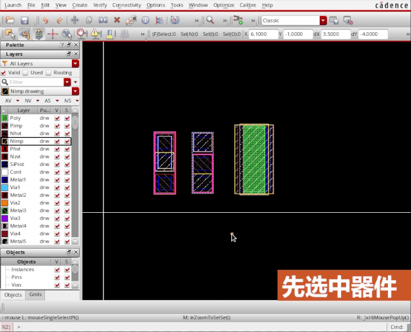Open the Calibre menu
Screen dimensions: 411x332
247,5
